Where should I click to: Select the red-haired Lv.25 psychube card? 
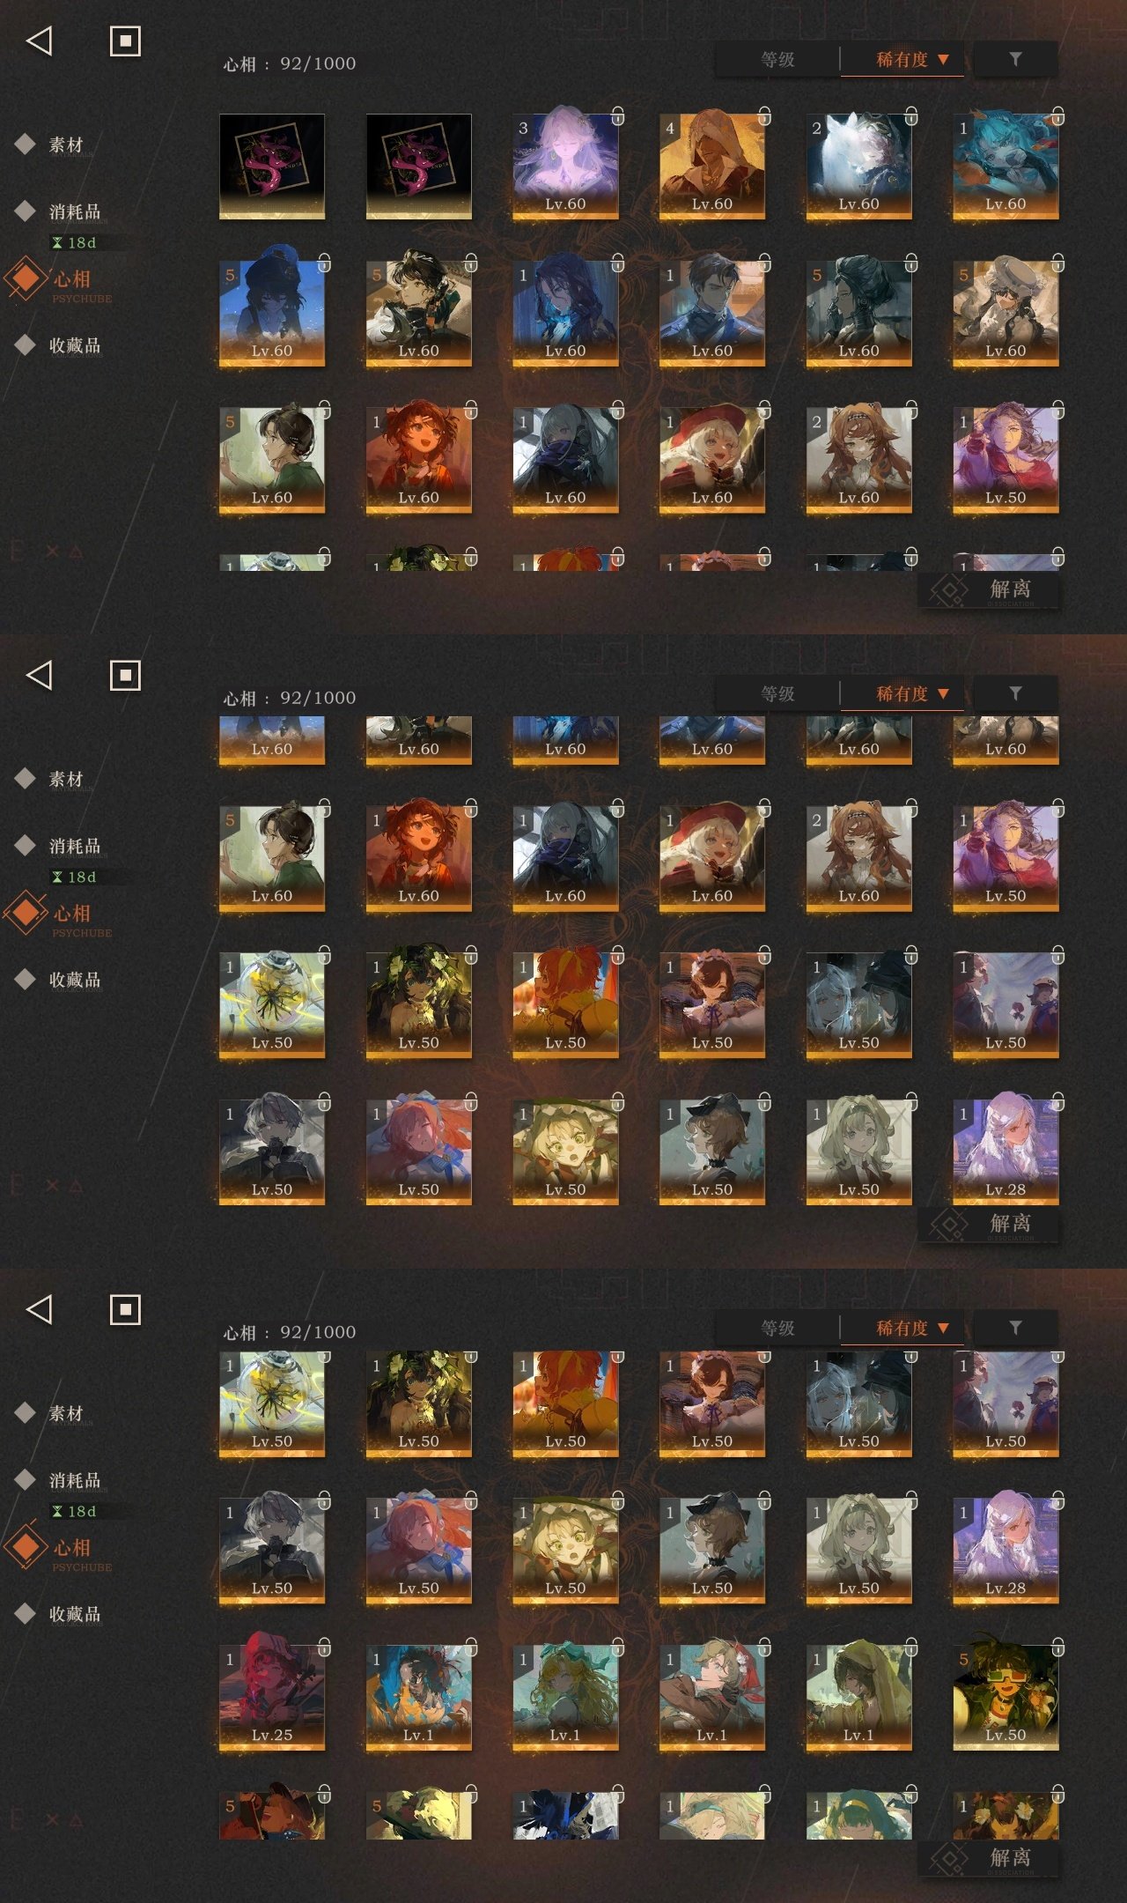pyautogui.click(x=272, y=1697)
